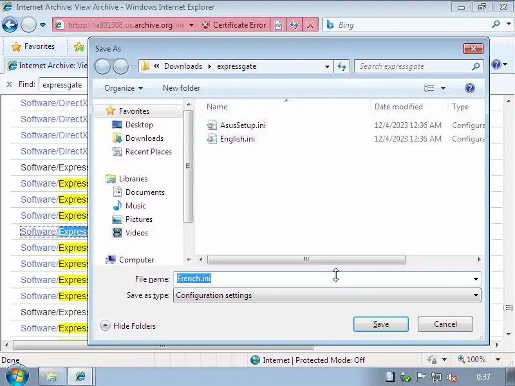Click the navigation pane scroll down arrow

pyautogui.click(x=189, y=260)
